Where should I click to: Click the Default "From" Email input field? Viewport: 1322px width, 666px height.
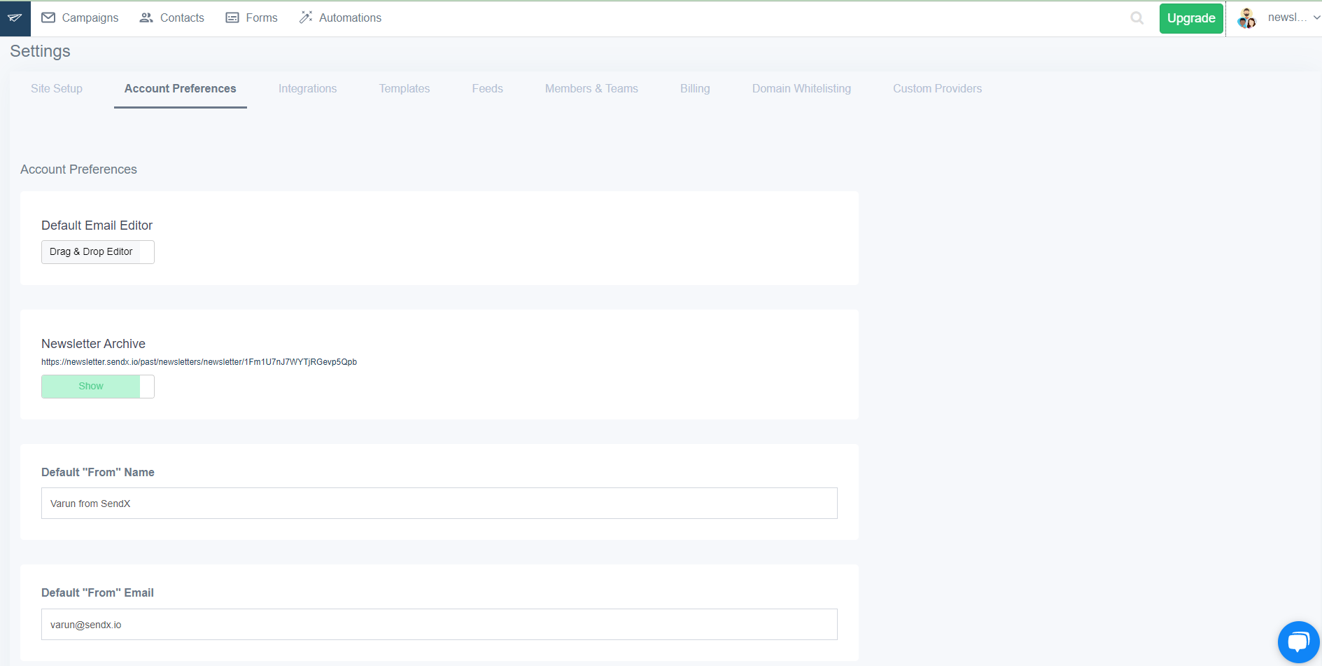[x=440, y=625]
